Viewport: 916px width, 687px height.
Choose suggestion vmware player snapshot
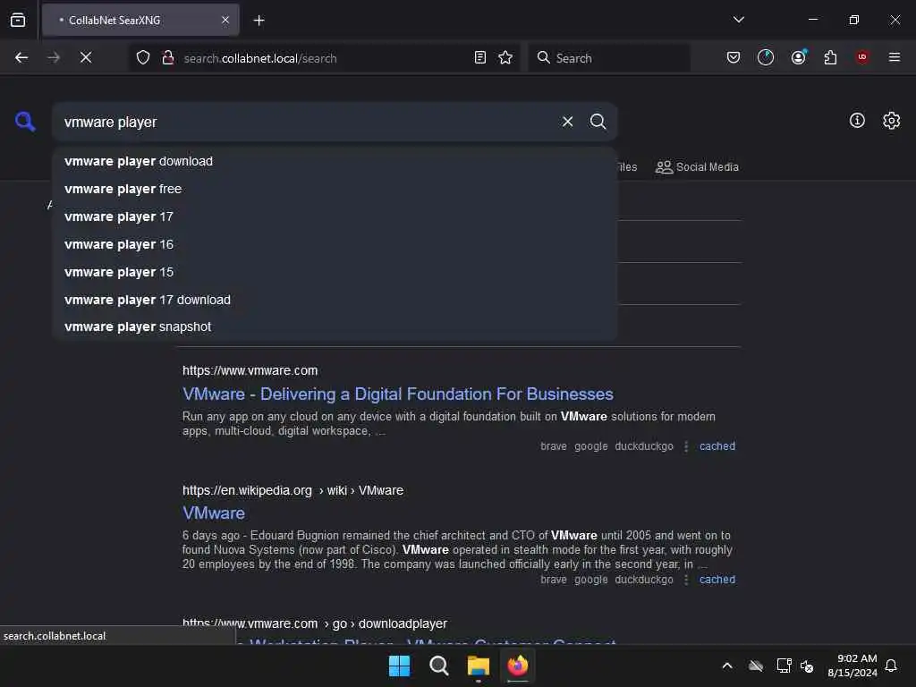pyautogui.click(x=335, y=327)
